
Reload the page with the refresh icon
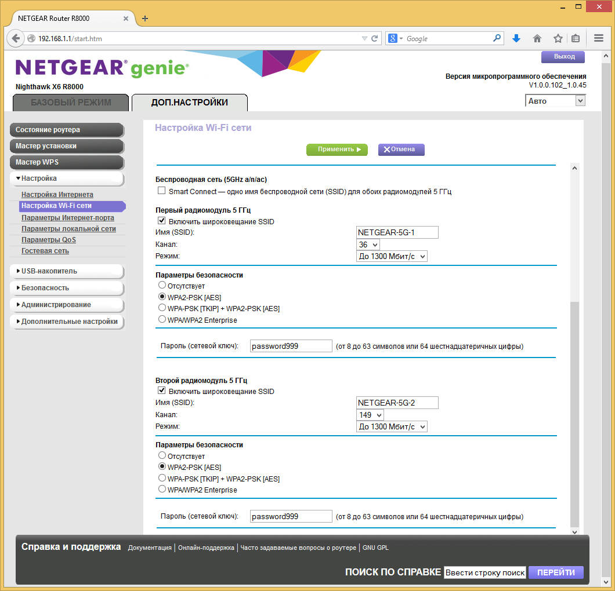point(375,38)
